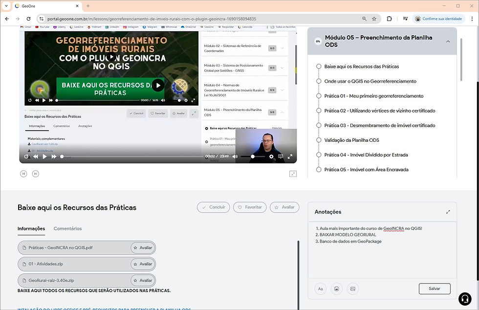Open the Chrome three-dot menu
The image size is (479, 310).
pyautogui.click(x=472, y=19)
